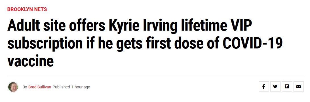Share the article on Twitter

click(275, 86)
